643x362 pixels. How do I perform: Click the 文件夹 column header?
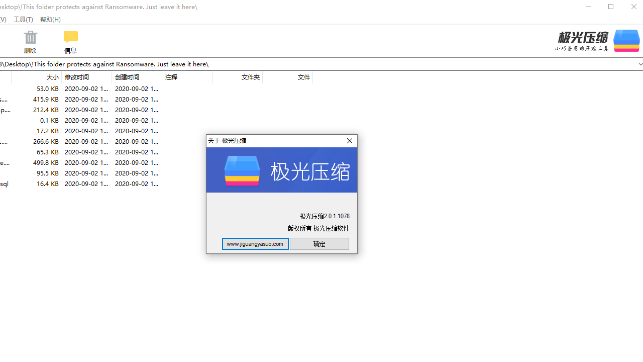[x=251, y=77]
